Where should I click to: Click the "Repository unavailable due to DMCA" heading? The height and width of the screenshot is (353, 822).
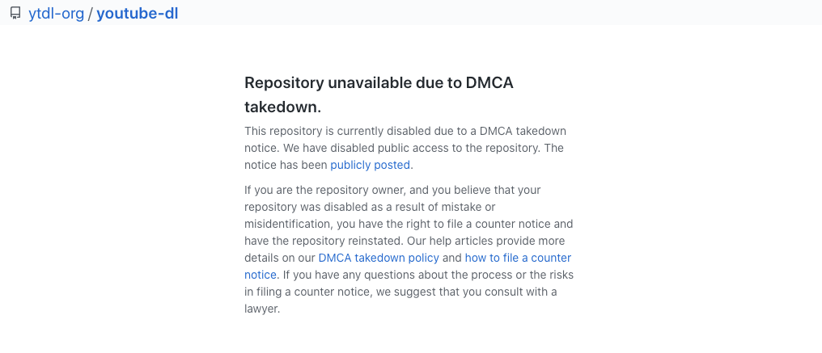pyautogui.click(x=379, y=83)
